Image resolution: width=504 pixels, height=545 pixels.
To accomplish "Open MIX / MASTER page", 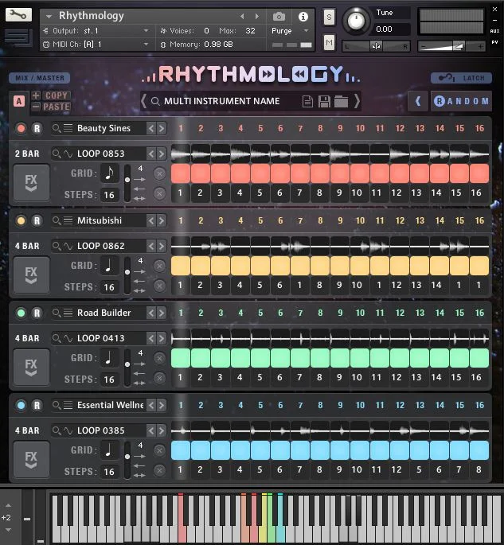I will pyautogui.click(x=40, y=78).
